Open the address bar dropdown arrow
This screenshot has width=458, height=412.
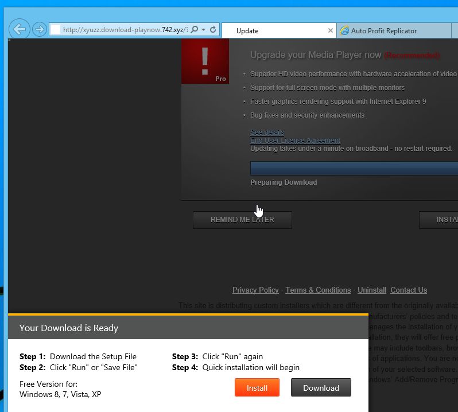click(x=204, y=29)
